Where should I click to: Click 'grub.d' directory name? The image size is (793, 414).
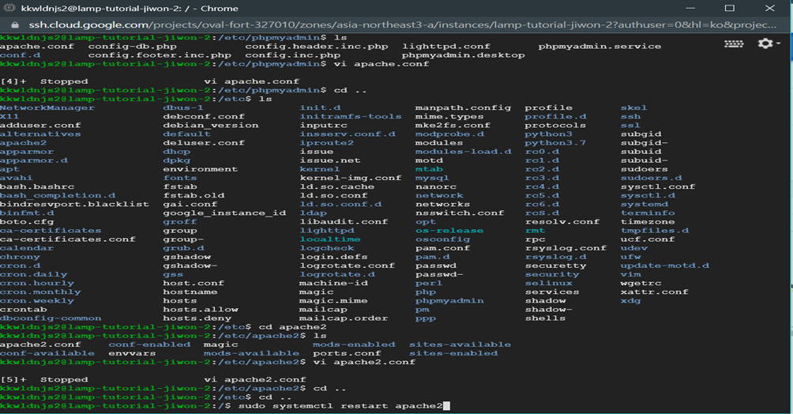[183, 248]
